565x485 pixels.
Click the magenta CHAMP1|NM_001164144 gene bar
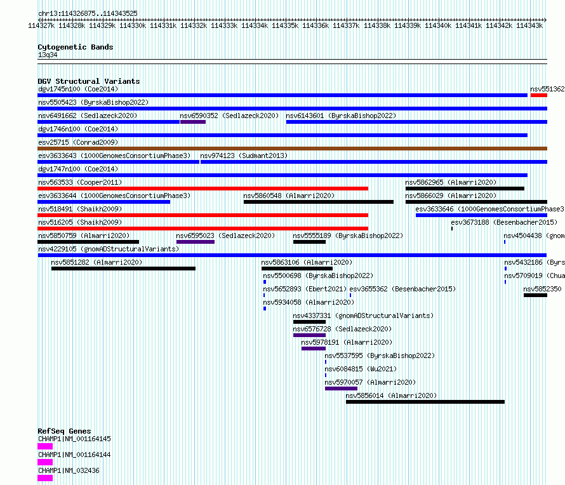tap(45, 462)
